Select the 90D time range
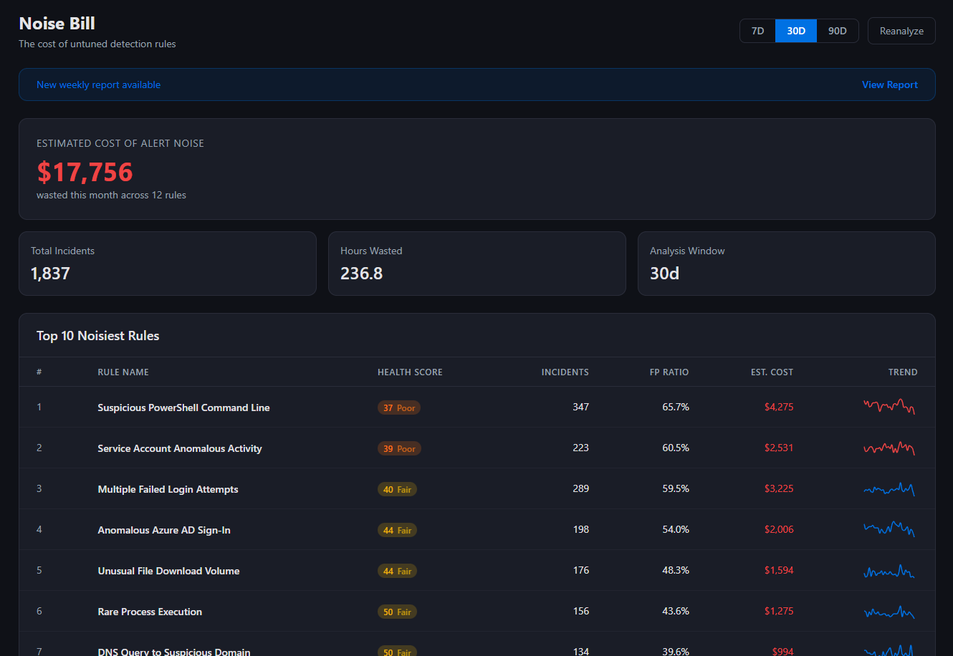Image resolution: width=953 pixels, height=656 pixels. point(837,31)
